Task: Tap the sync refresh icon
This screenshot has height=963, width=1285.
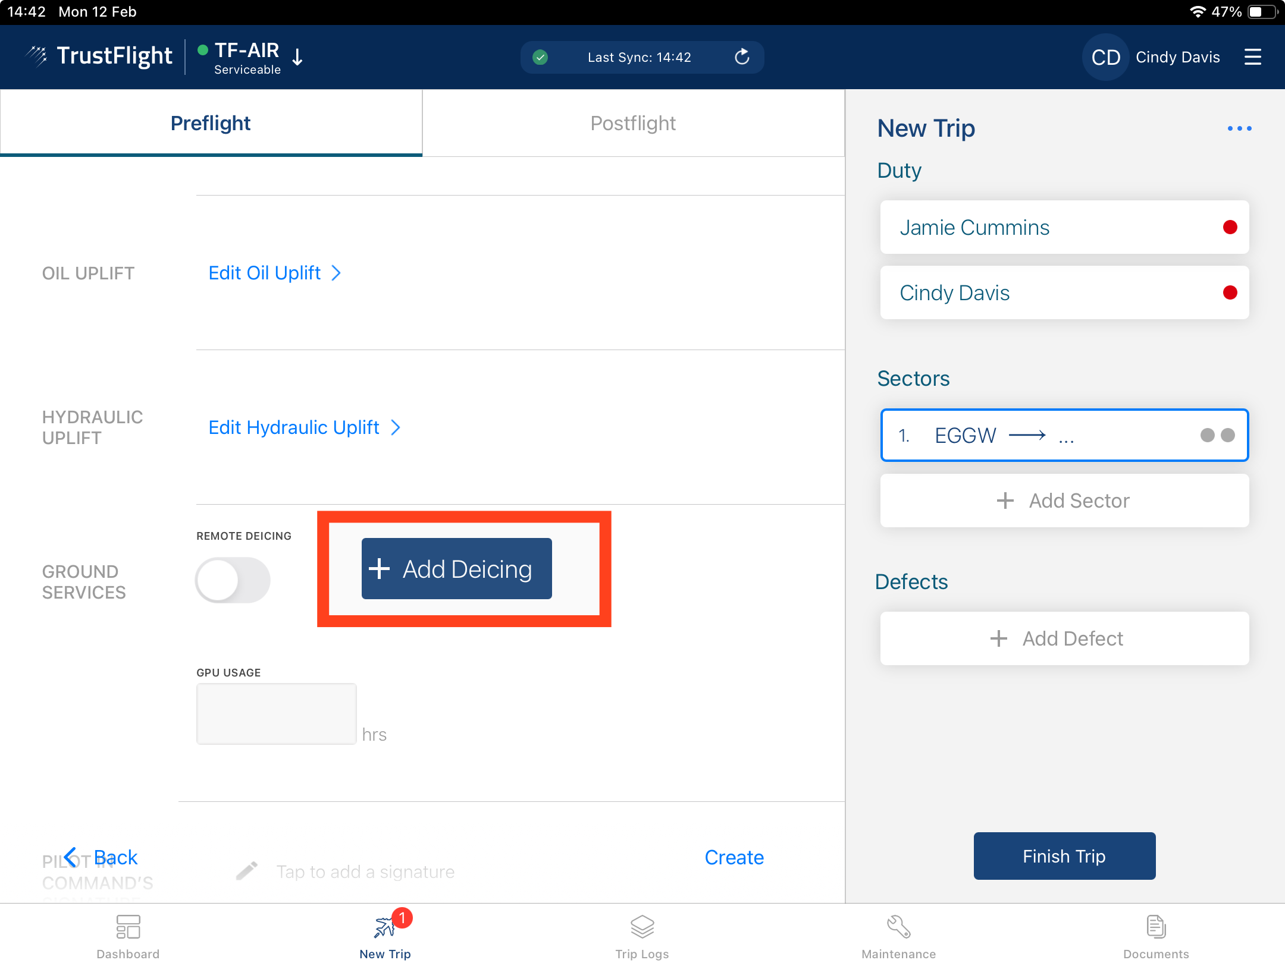Action: [x=742, y=57]
